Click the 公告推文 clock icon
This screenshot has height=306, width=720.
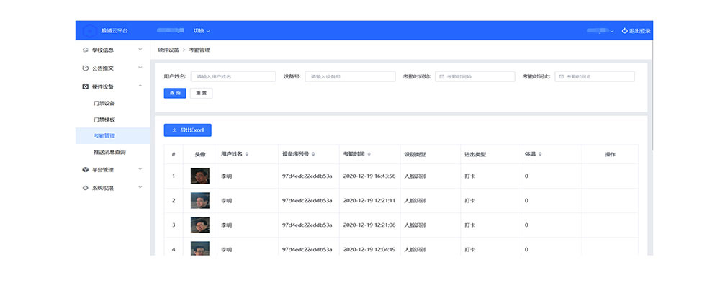pos(86,68)
